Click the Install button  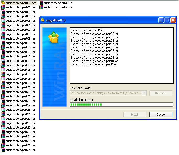[x=135, y=115]
